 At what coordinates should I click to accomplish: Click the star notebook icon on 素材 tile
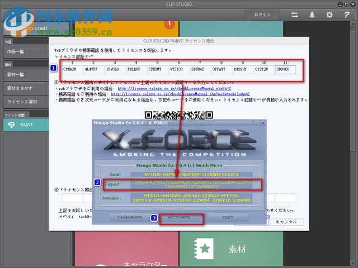tap(204, 249)
